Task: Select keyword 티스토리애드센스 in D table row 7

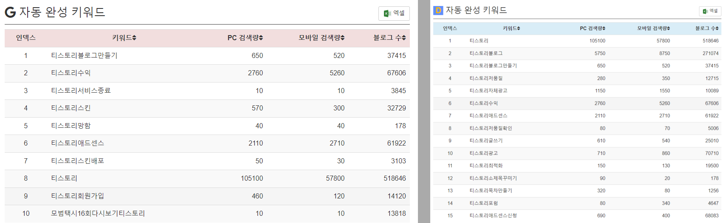Action: pos(488,116)
